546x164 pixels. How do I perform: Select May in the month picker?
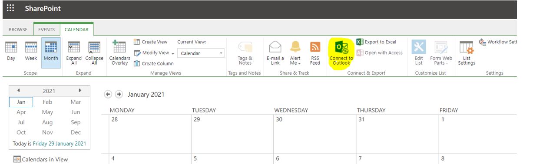click(x=47, y=112)
